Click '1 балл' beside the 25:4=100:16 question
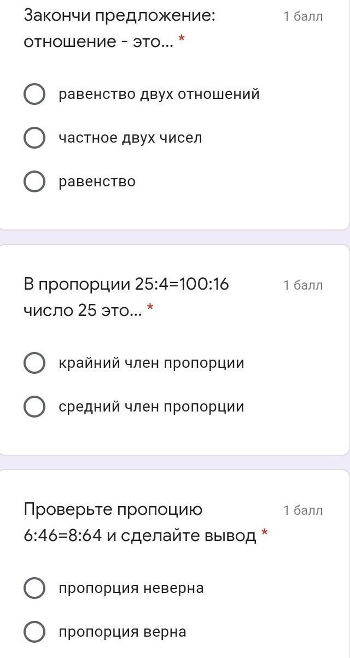Image resolution: width=350 pixels, height=658 pixels. 303,285
